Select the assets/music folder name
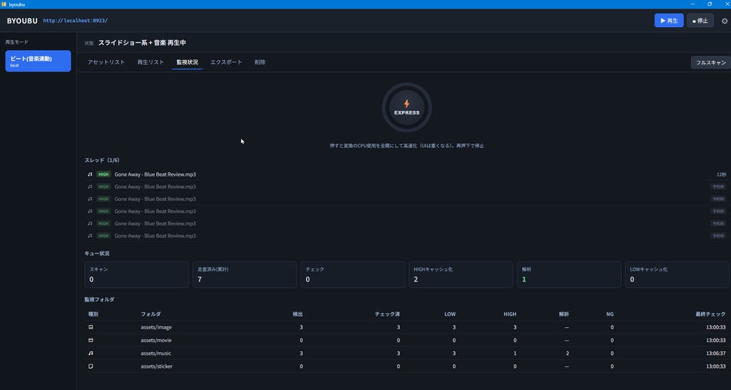Viewport: 731px width, 390px height. tap(156, 353)
